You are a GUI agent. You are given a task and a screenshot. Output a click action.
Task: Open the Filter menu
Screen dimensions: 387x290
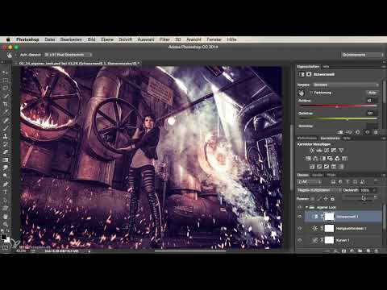tap(164, 39)
